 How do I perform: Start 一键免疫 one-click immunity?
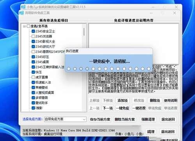click(122, 108)
